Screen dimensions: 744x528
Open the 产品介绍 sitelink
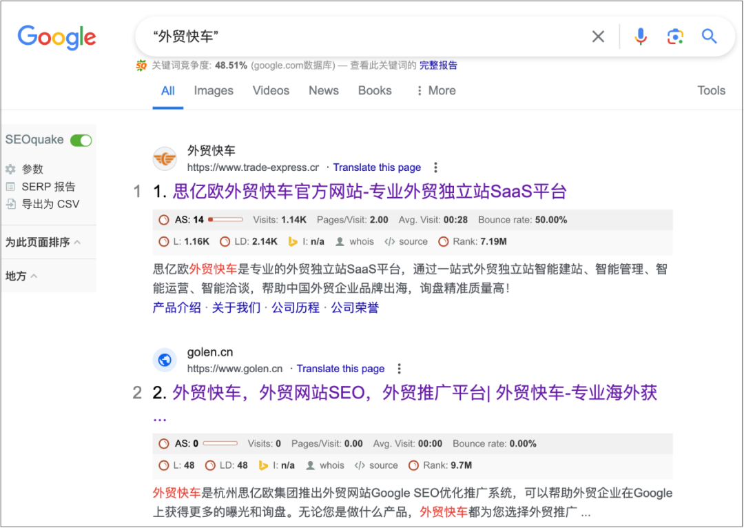176,307
